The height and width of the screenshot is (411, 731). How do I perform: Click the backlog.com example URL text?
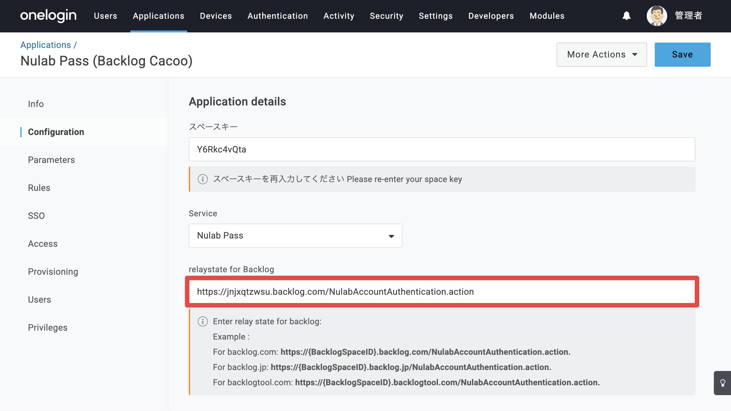[x=426, y=352]
